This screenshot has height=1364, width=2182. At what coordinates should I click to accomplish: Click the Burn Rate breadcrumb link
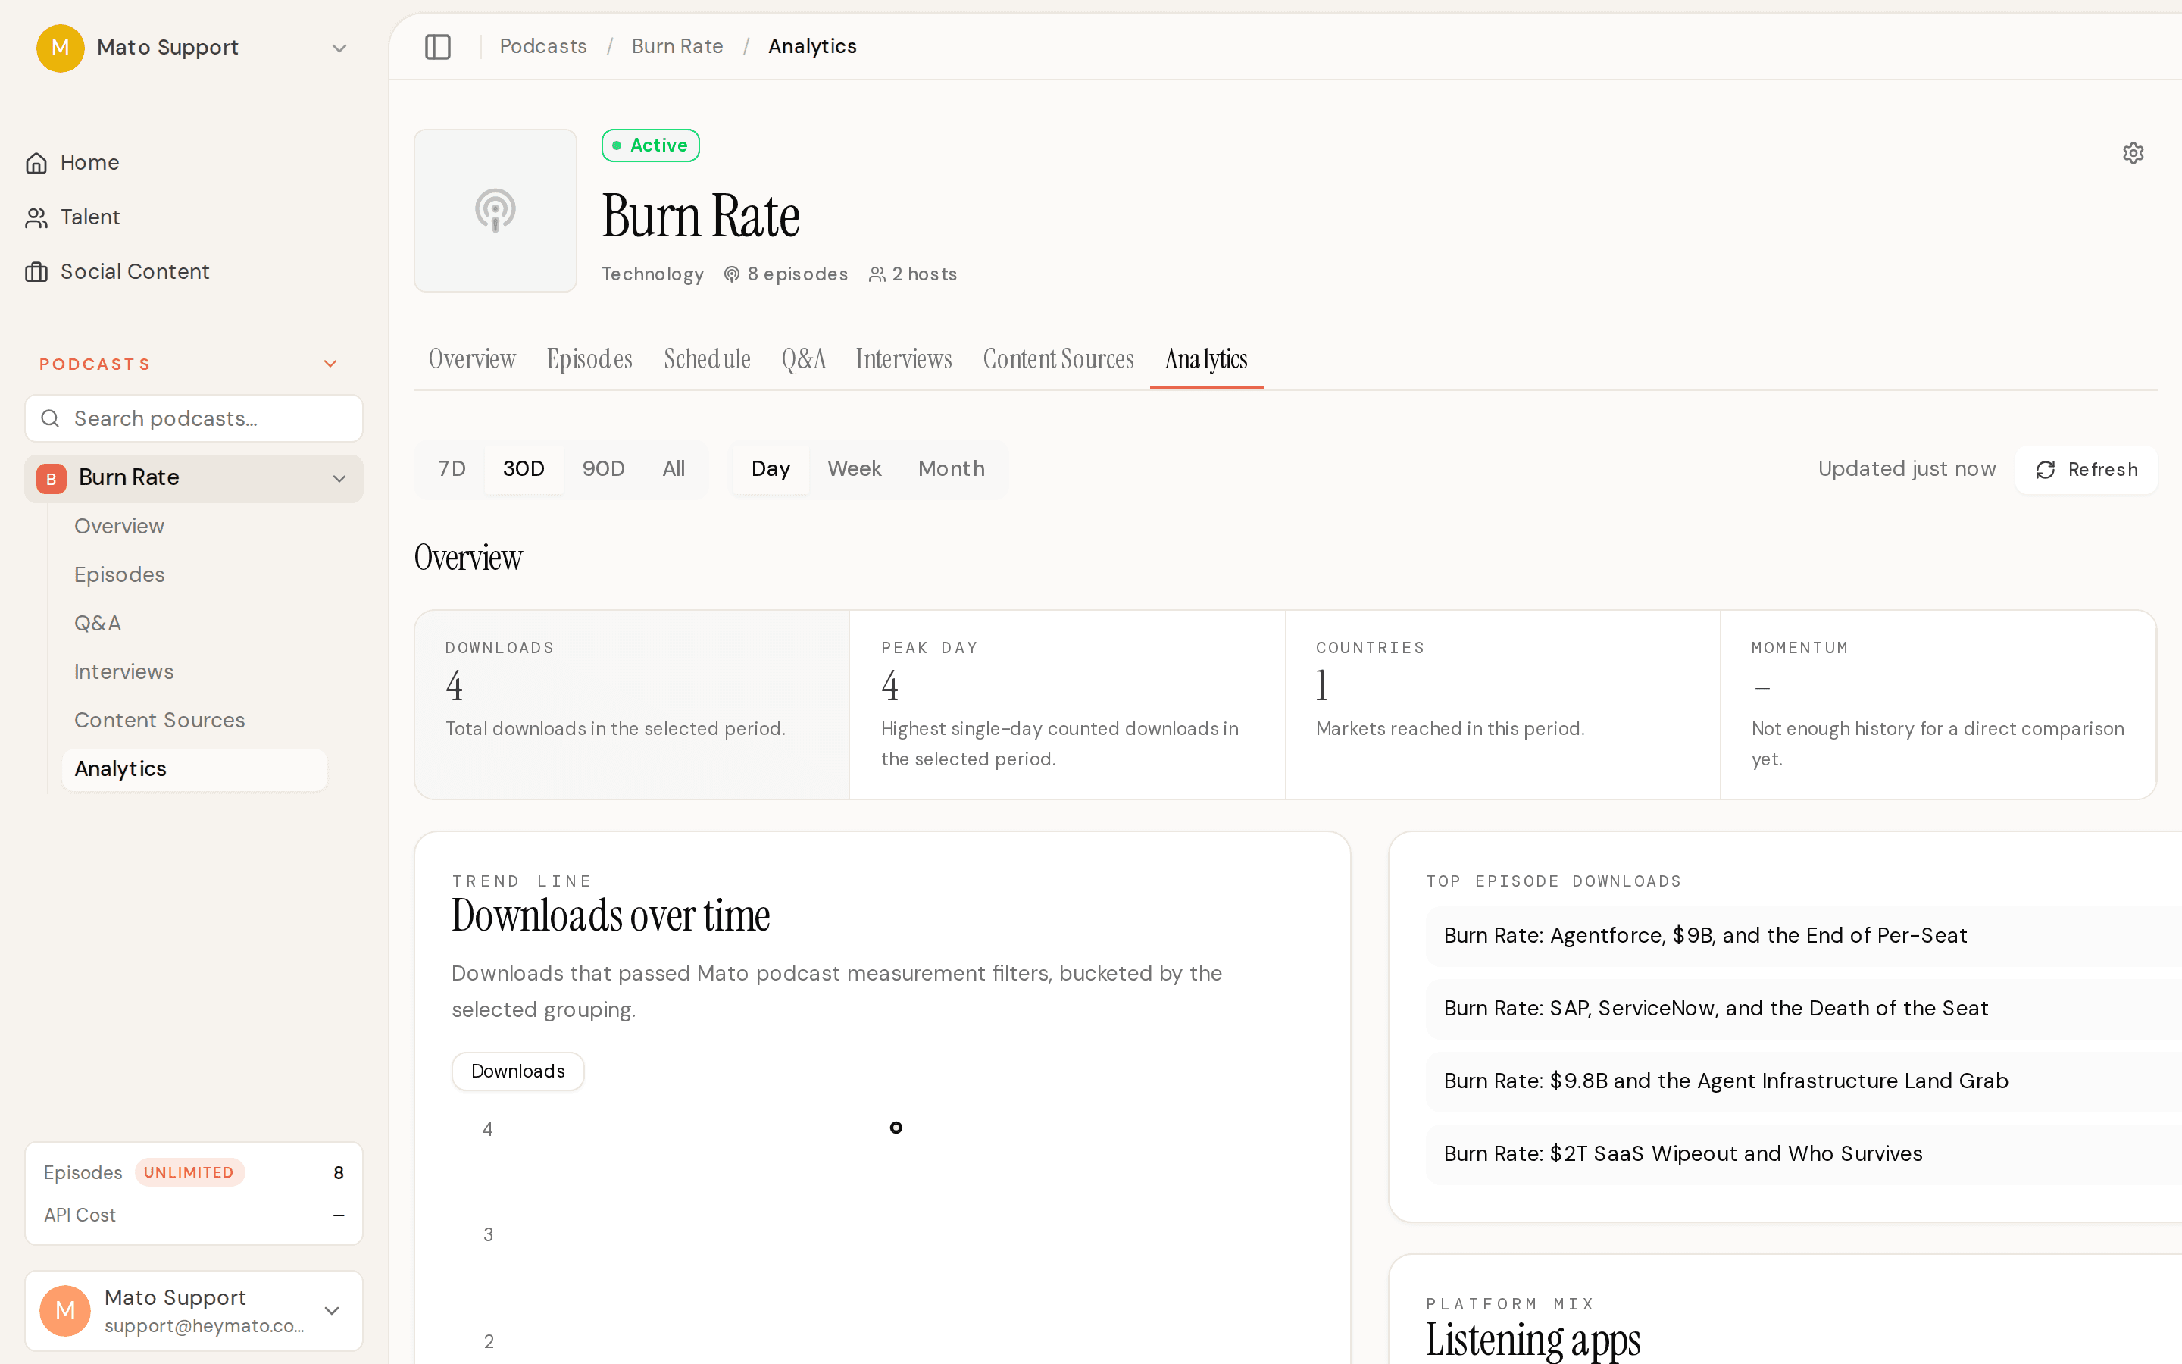[x=677, y=46]
